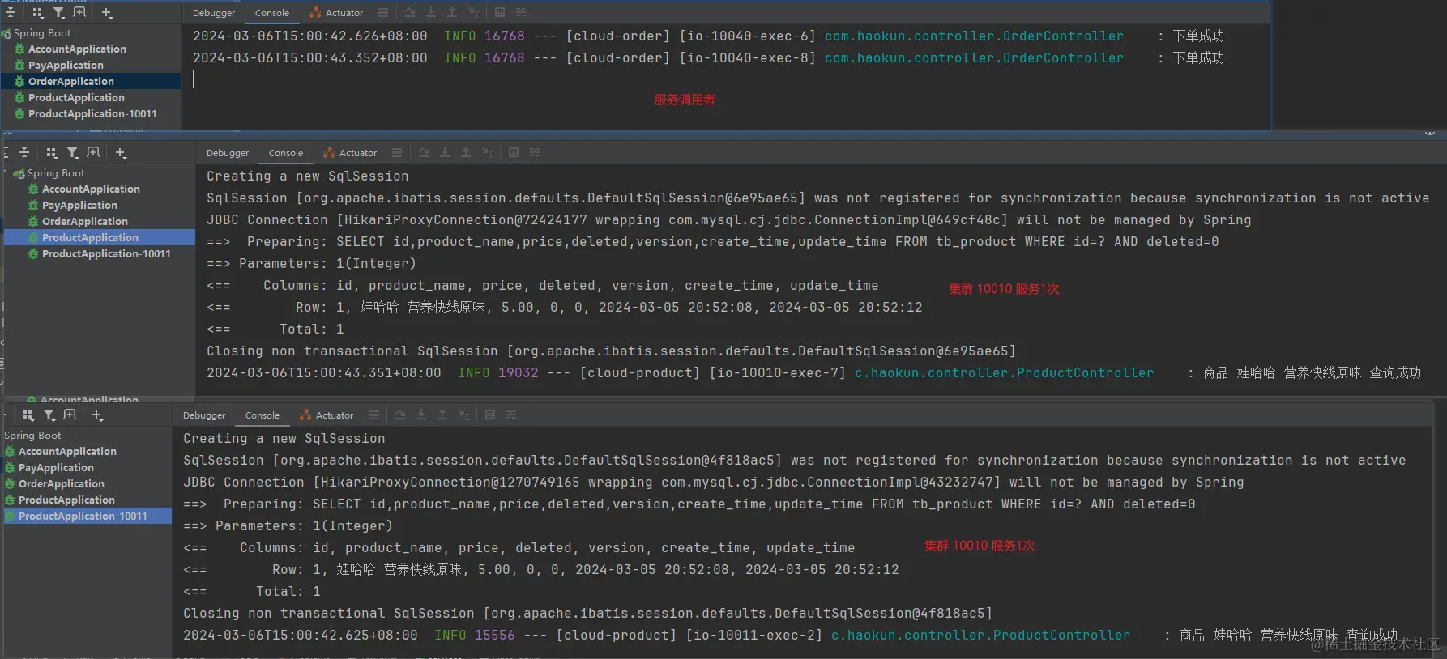This screenshot has height=659, width=1447.
Task: Open Group By menu in top services panel
Action: pos(37,13)
